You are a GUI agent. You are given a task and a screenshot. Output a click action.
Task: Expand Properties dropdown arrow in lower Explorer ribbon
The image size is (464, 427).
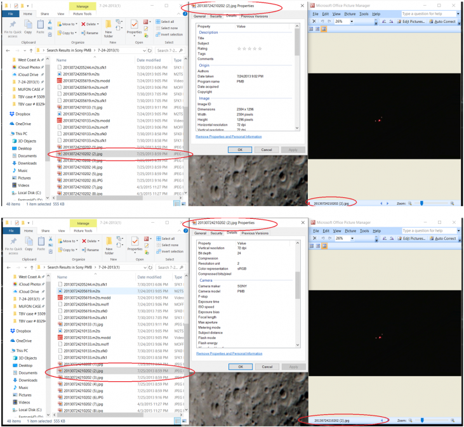[x=135, y=253]
